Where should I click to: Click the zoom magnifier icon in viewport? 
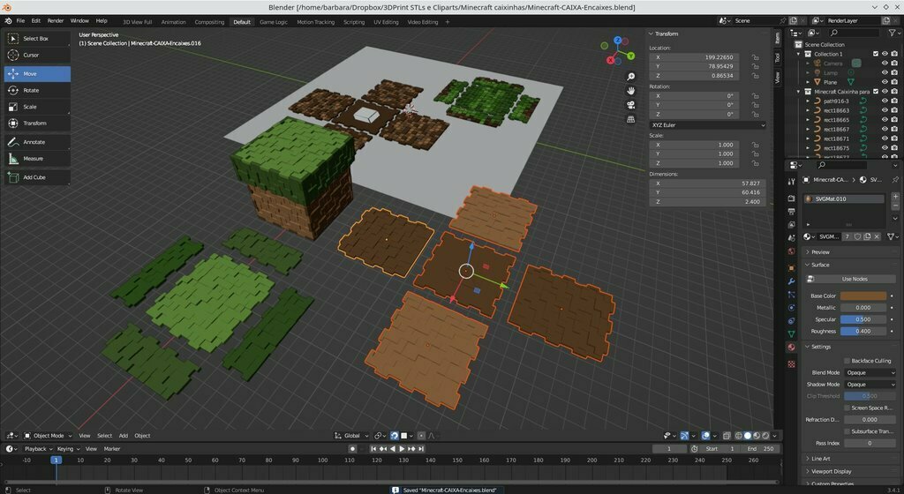(x=631, y=77)
